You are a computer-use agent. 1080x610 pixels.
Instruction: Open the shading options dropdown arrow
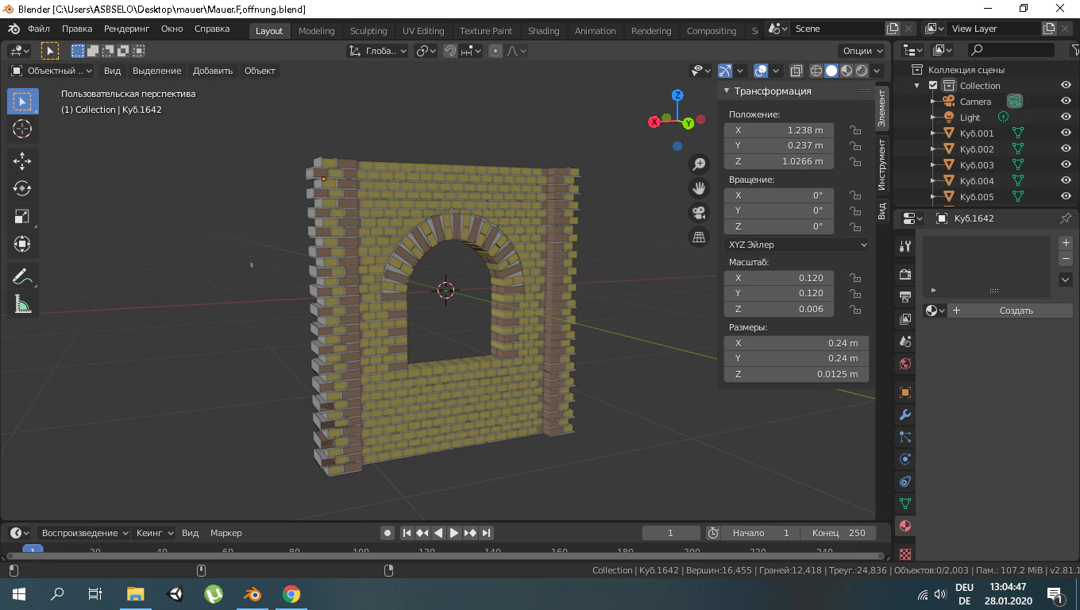click(878, 71)
